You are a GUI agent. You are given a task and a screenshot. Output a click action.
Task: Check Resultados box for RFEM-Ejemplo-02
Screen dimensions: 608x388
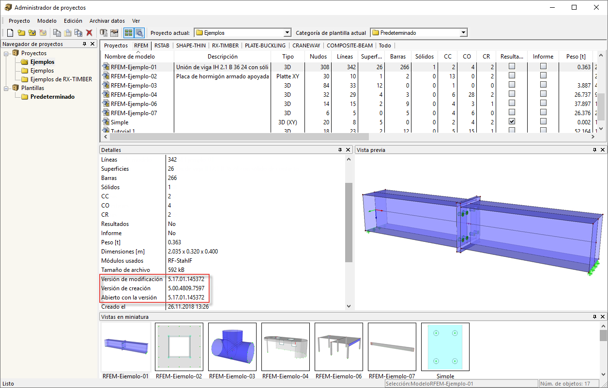pos(512,76)
